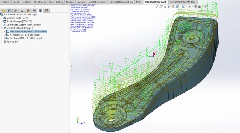Switch to the SOLIDWORKS CAM tab

click(x=156, y=2)
